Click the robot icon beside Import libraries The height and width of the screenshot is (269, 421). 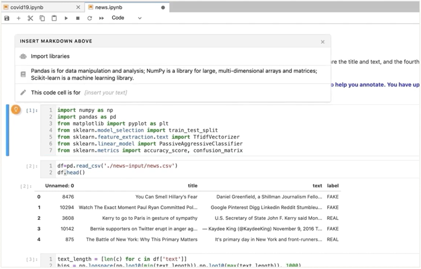tap(23, 56)
